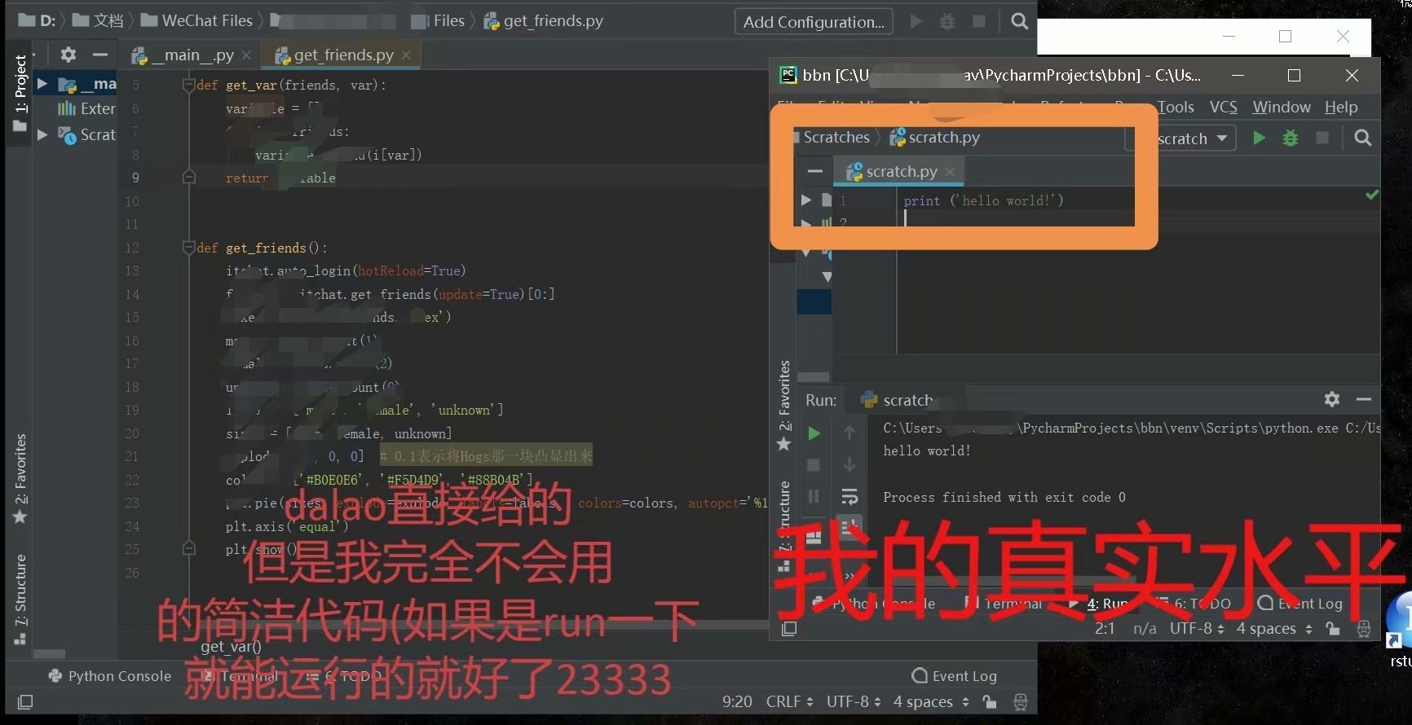1412x725 pixels.
Task: Click down-arrow stack trace in Run panel
Action: click(x=849, y=464)
